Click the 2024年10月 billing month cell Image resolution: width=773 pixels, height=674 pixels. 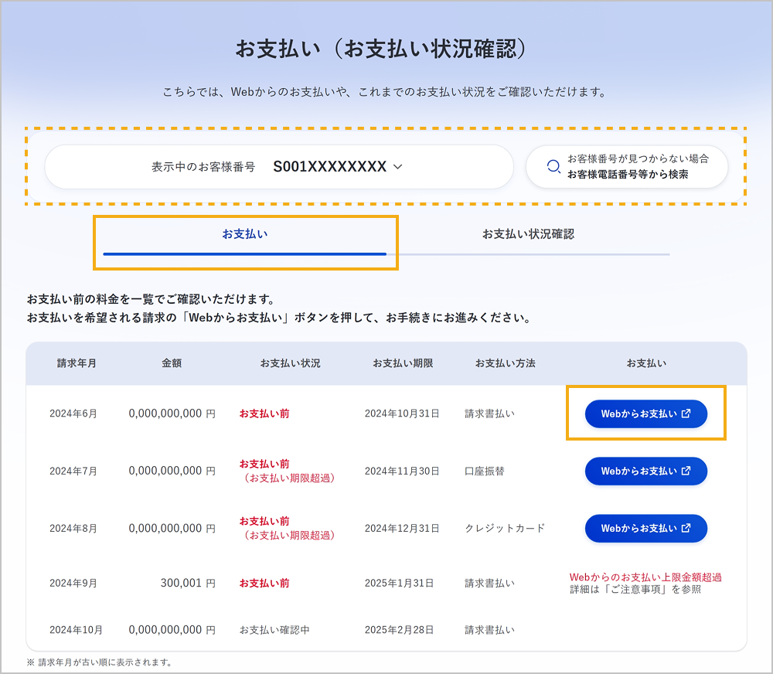(76, 630)
